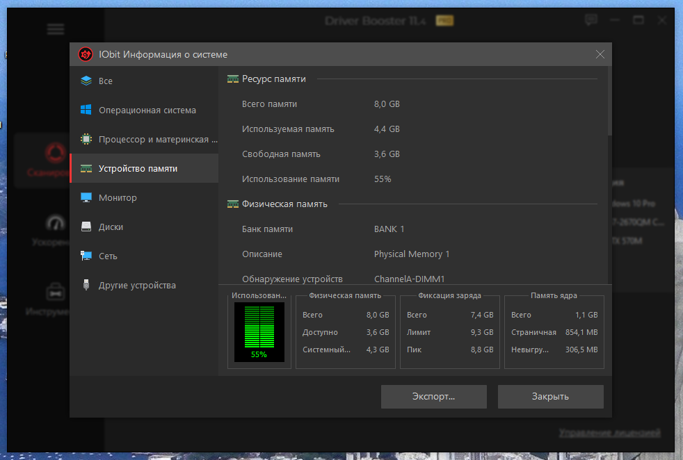Click the green 55% memory usage gauge
683x460 pixels.
259,332
